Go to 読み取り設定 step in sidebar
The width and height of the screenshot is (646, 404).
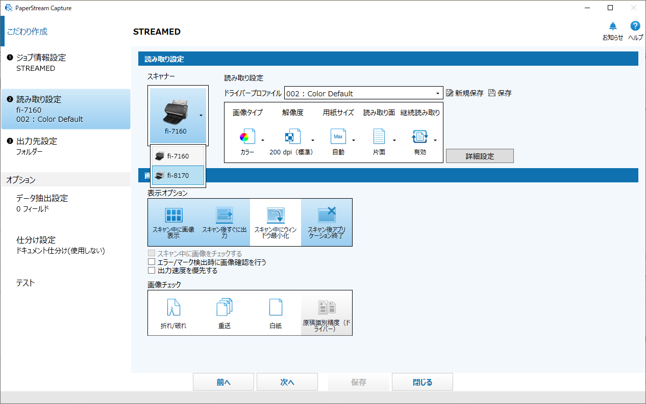(65, 109)
